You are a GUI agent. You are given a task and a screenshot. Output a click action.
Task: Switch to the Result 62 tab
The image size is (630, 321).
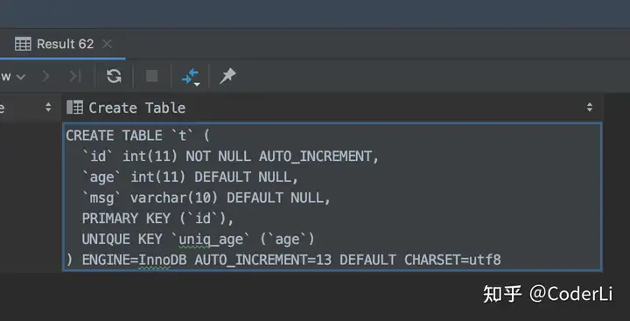tap(62, 44)
